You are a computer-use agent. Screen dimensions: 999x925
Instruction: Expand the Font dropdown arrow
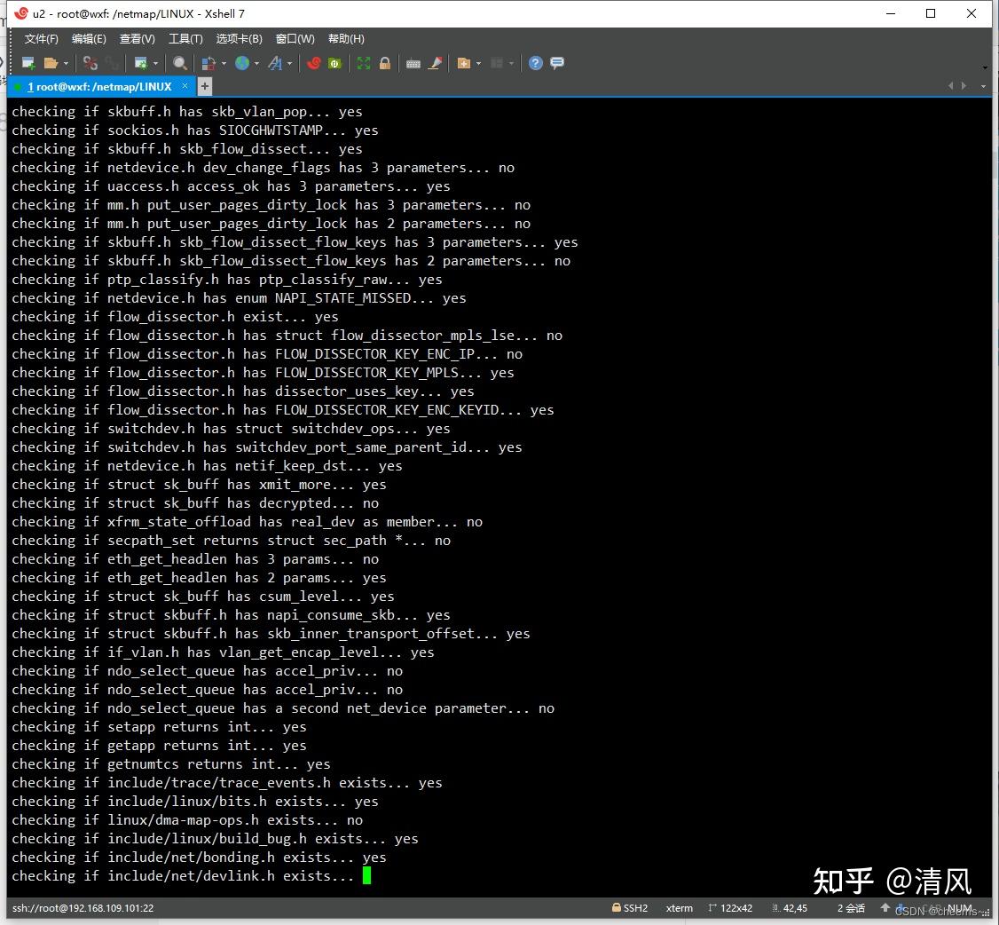[x=290, y=63]
